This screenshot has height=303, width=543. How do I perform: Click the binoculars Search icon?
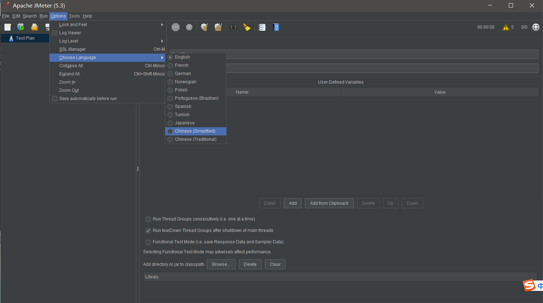tap(233, 27)
